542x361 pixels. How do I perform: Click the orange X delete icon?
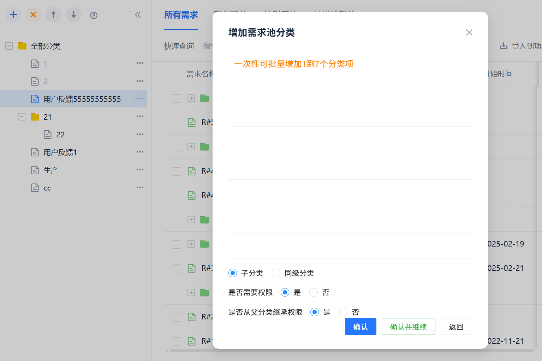point(33,15)
